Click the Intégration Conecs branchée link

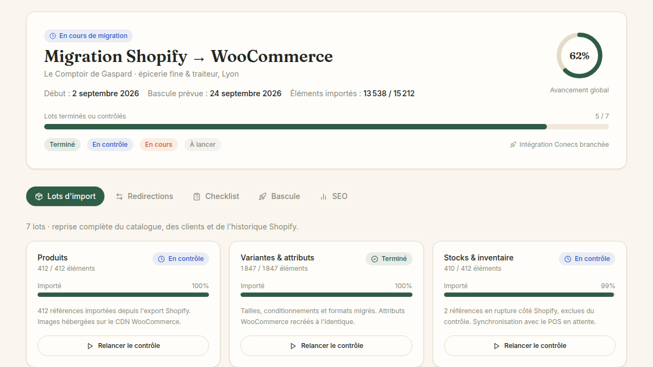click(559, 145)
